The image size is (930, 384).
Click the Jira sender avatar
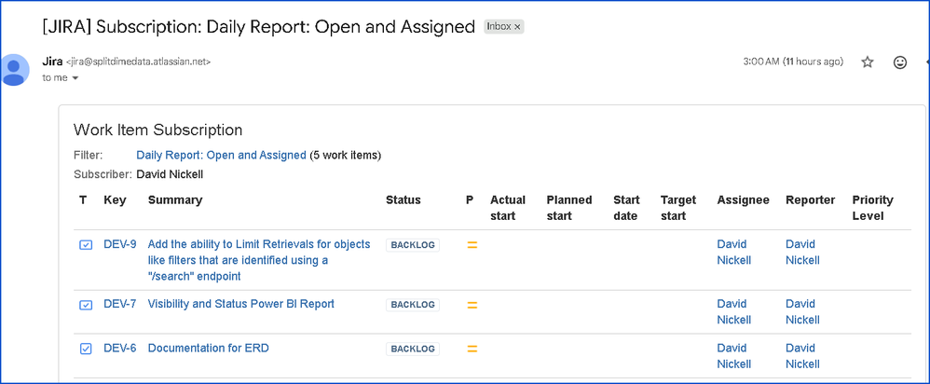pyautogui.click(x=15, y=69)
